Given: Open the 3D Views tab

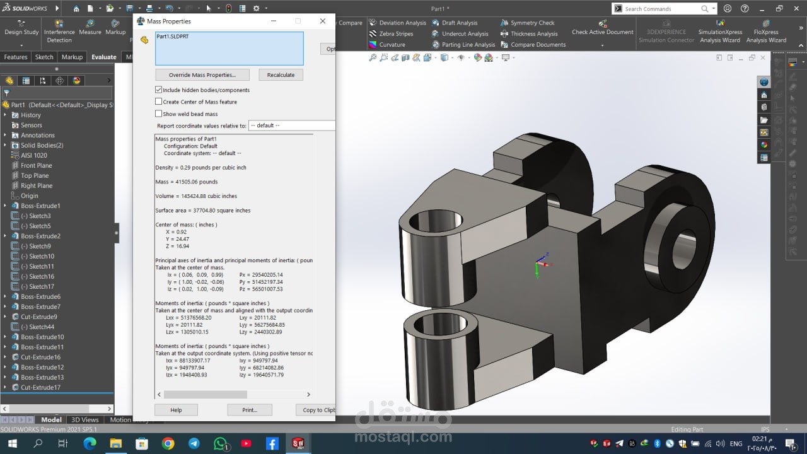Looking at the screenshot, I should 85,420.
